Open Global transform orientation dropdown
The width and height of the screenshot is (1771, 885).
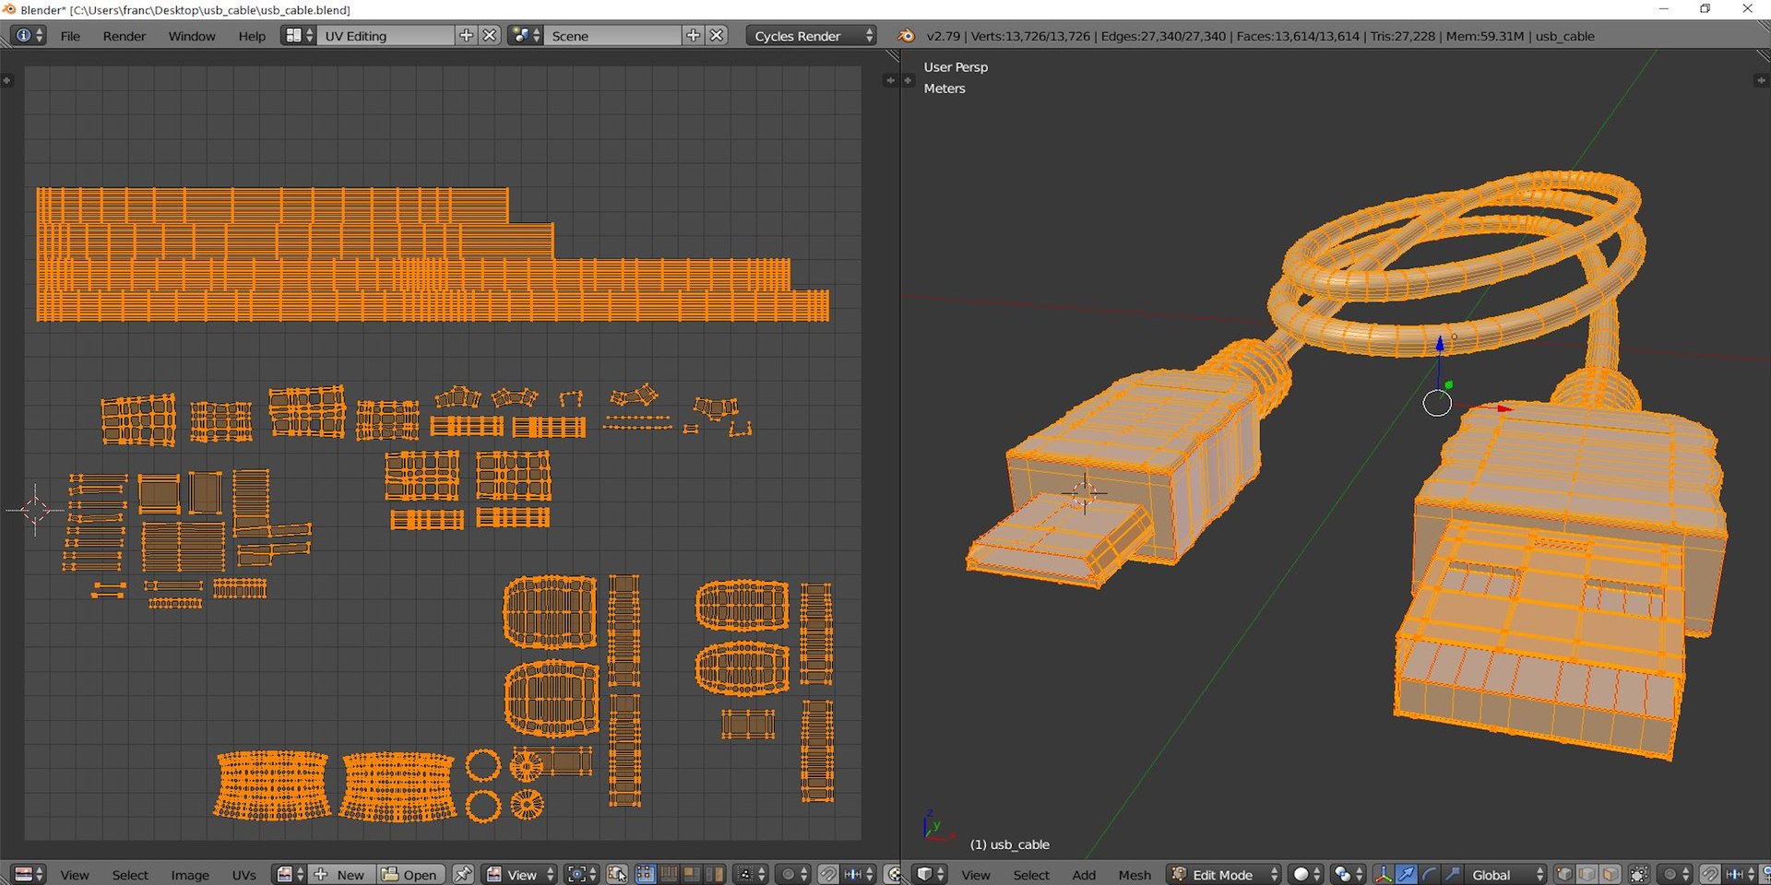(1505, 874)
